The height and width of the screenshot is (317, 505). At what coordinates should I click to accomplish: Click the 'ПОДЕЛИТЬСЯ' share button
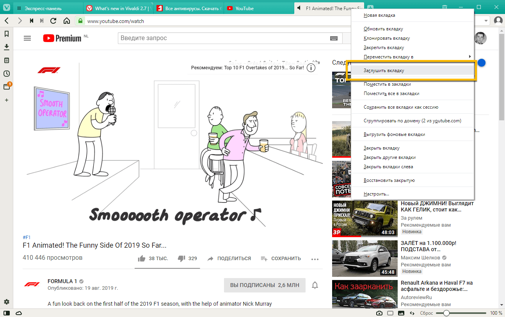point(229,258)
